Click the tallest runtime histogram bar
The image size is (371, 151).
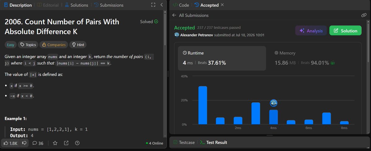203,105
